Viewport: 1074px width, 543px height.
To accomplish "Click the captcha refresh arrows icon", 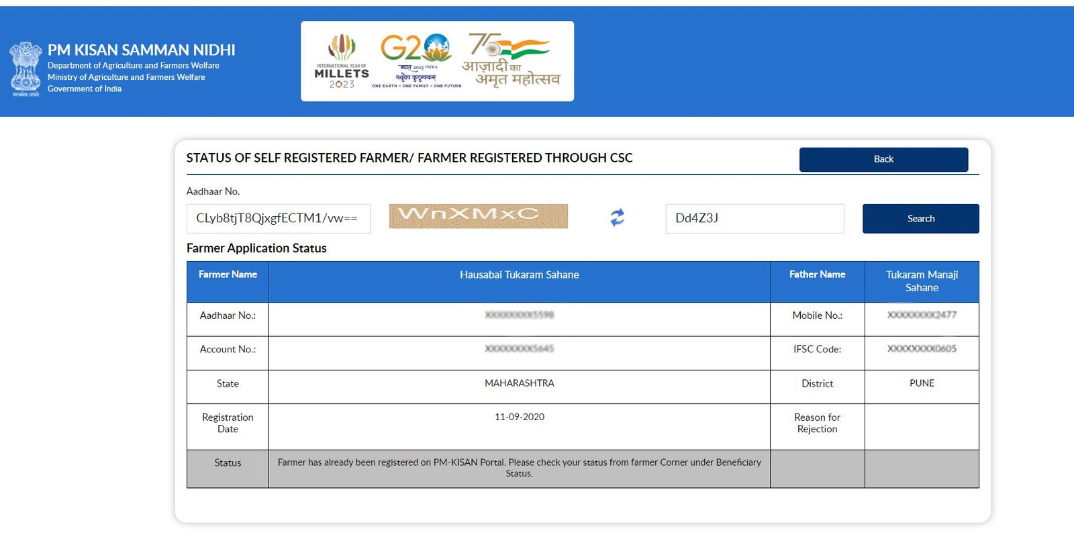I will pos(618,217).
